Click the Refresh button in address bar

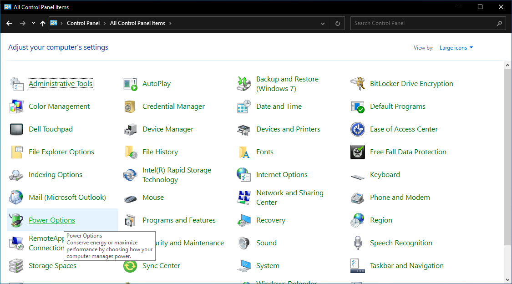pos(337,23)
